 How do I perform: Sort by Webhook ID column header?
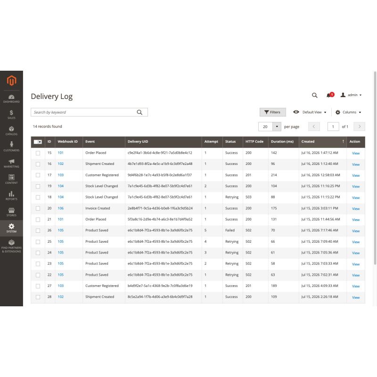pyautogui.click(x=69, y=142)
